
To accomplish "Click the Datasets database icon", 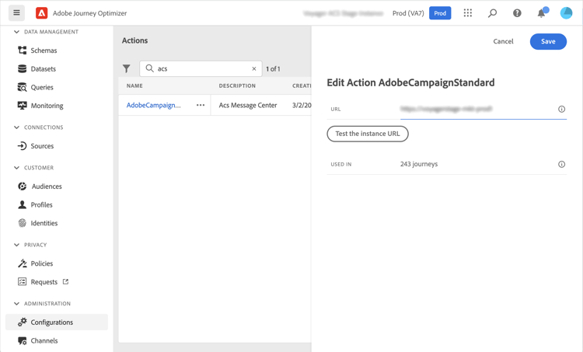I will (23, 68).
